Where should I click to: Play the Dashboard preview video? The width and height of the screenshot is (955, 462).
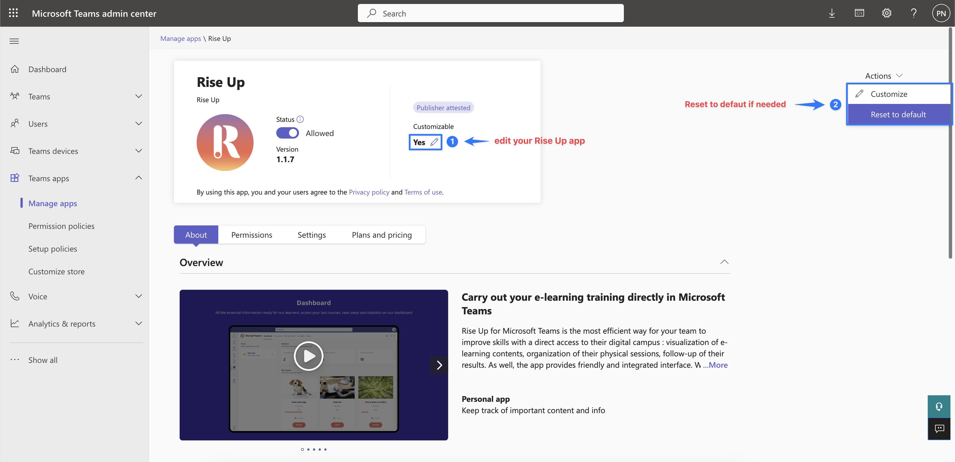tap(308, 356)
